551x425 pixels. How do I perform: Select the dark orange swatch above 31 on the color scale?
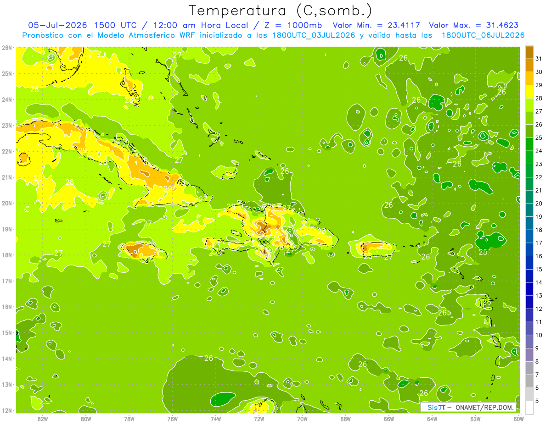click(529, 52)
